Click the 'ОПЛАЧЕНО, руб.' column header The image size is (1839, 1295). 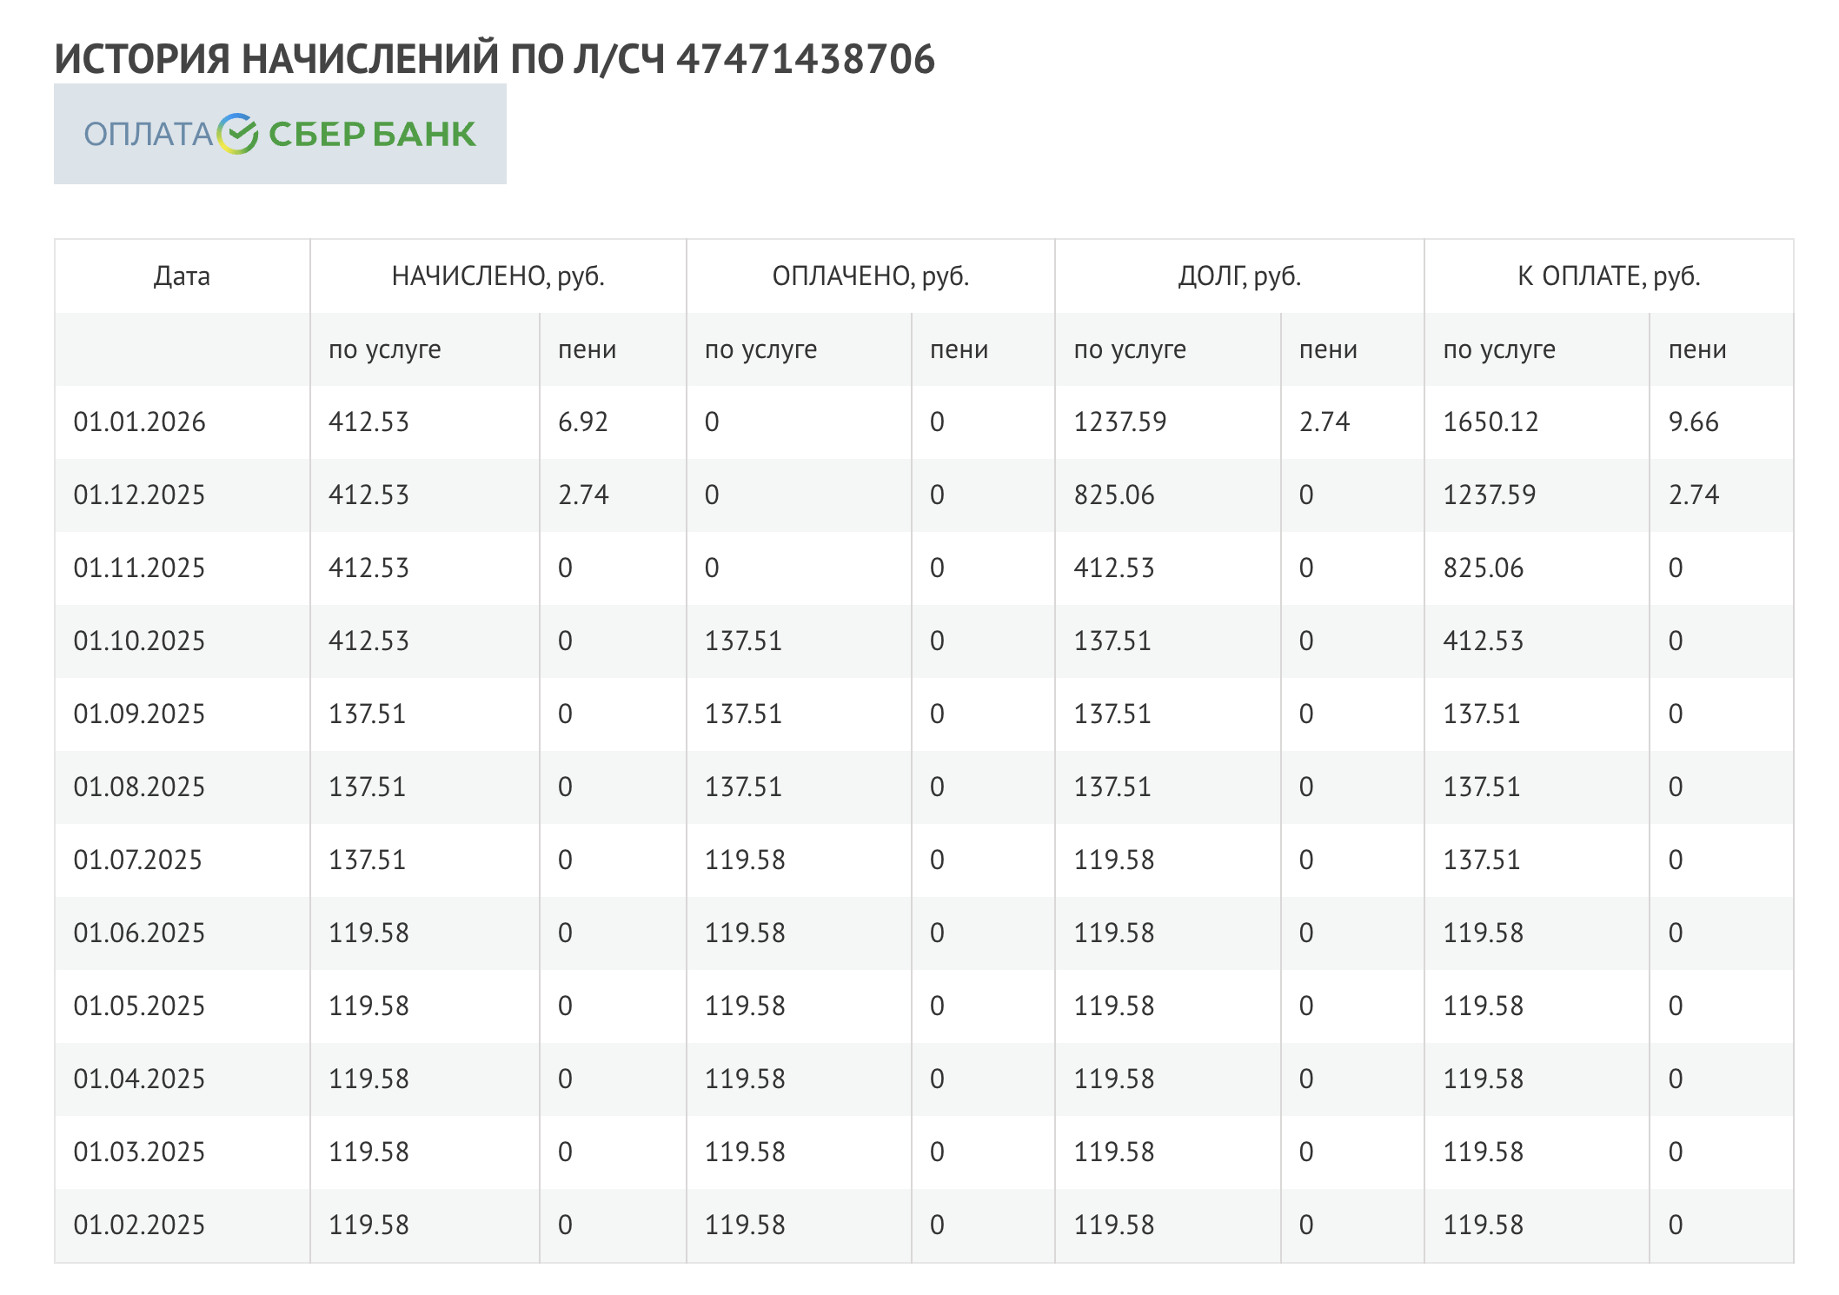point(870,276)
